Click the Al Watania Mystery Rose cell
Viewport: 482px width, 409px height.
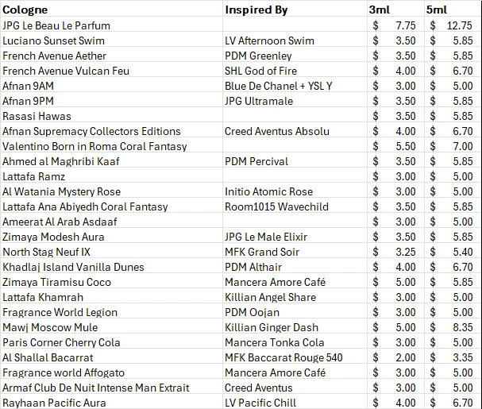(x=112, y=191)
